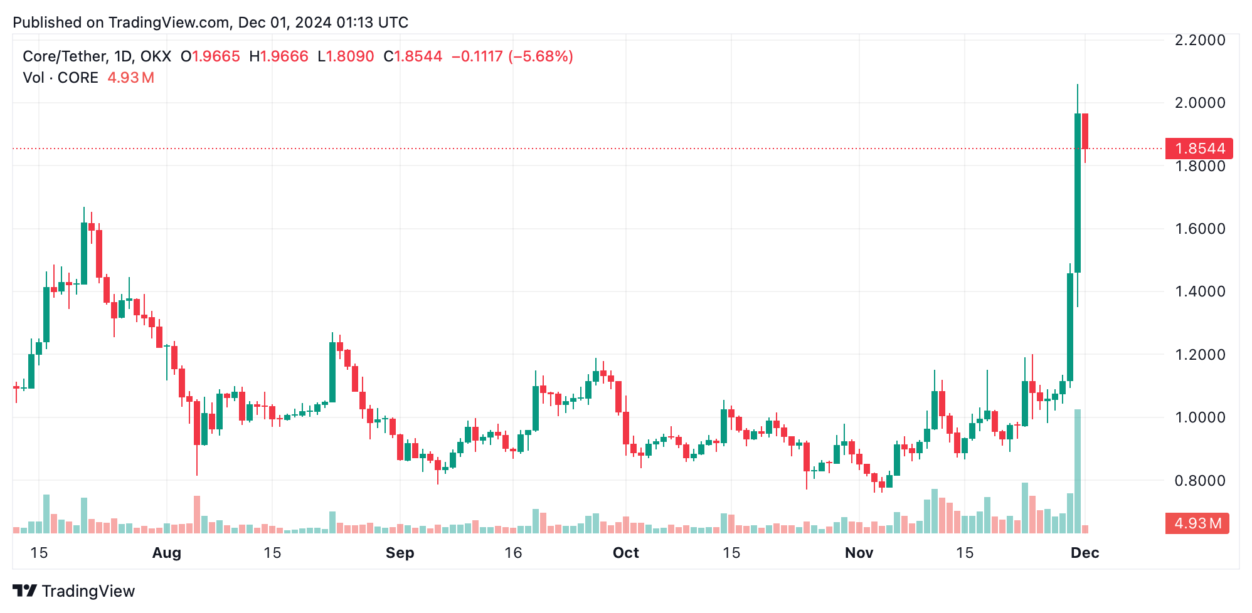Click the Published on TradingView.com header text
The width and height of the screenshot is (1252, 613).
(211, 23)
